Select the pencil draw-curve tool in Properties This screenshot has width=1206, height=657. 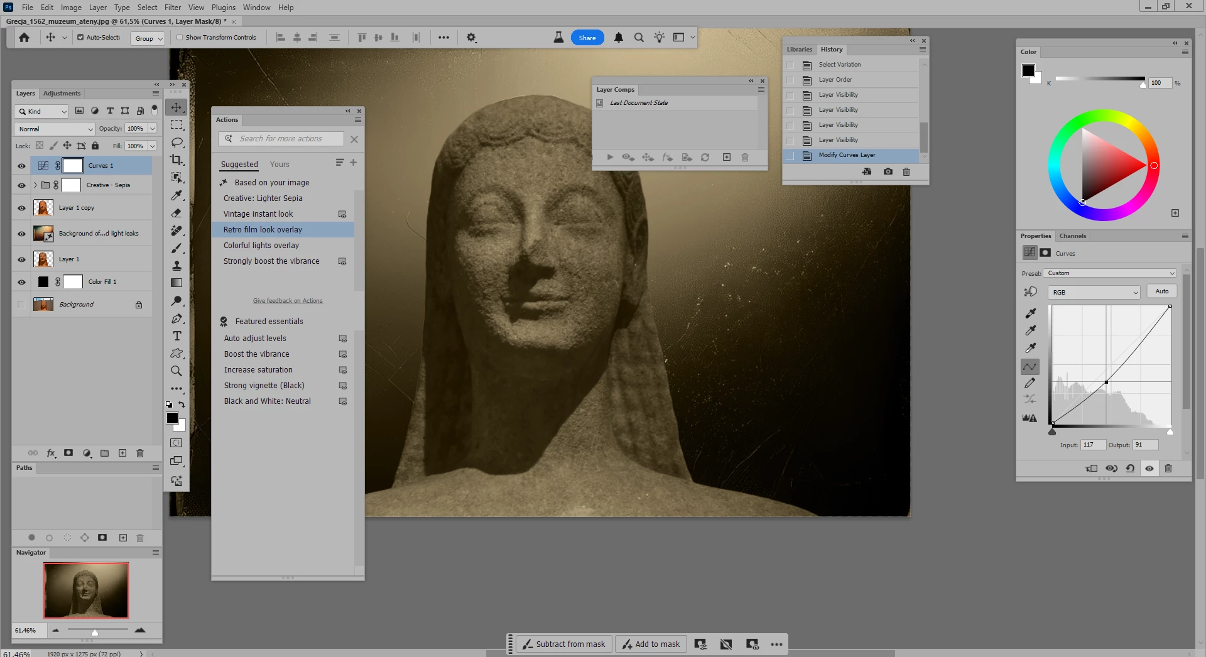click(1030, 383)
